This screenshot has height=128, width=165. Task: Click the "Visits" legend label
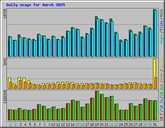pyautogui.click(x=161, y=63)
